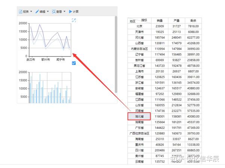Select the 上海市 region cell

(139, 71)
